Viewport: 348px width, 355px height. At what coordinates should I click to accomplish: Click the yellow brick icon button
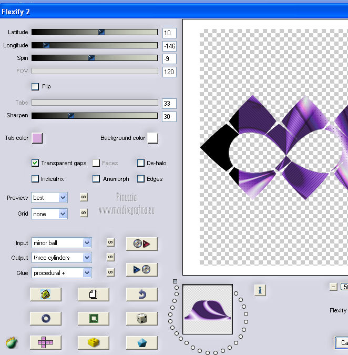click(x=94, y=342)
